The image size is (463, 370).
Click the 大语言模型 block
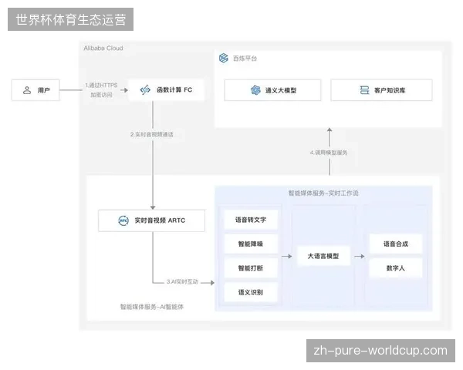(x=323, y=256)
